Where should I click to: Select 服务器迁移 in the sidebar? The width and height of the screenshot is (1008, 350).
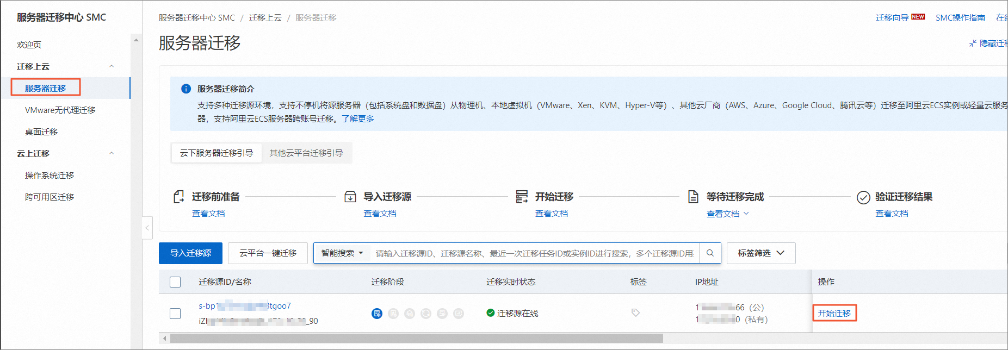45,88
